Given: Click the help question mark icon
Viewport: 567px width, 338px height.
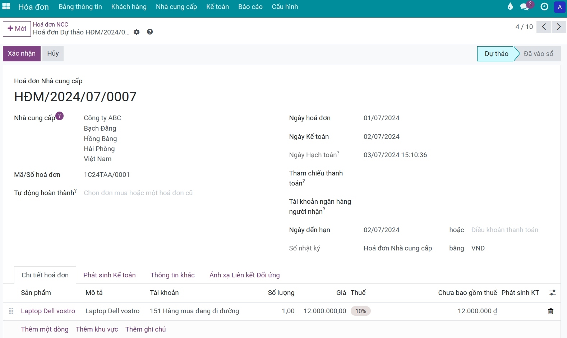Looking at the screenshot, I should point(150,32).
